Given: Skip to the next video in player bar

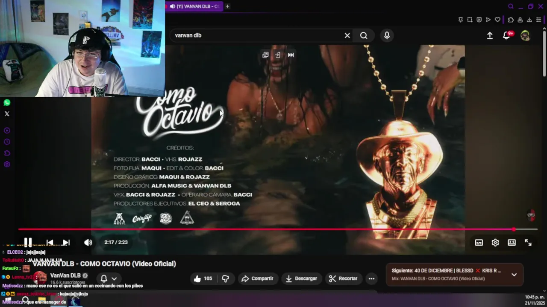Looking at the screenshot, I should coord(66,242).
